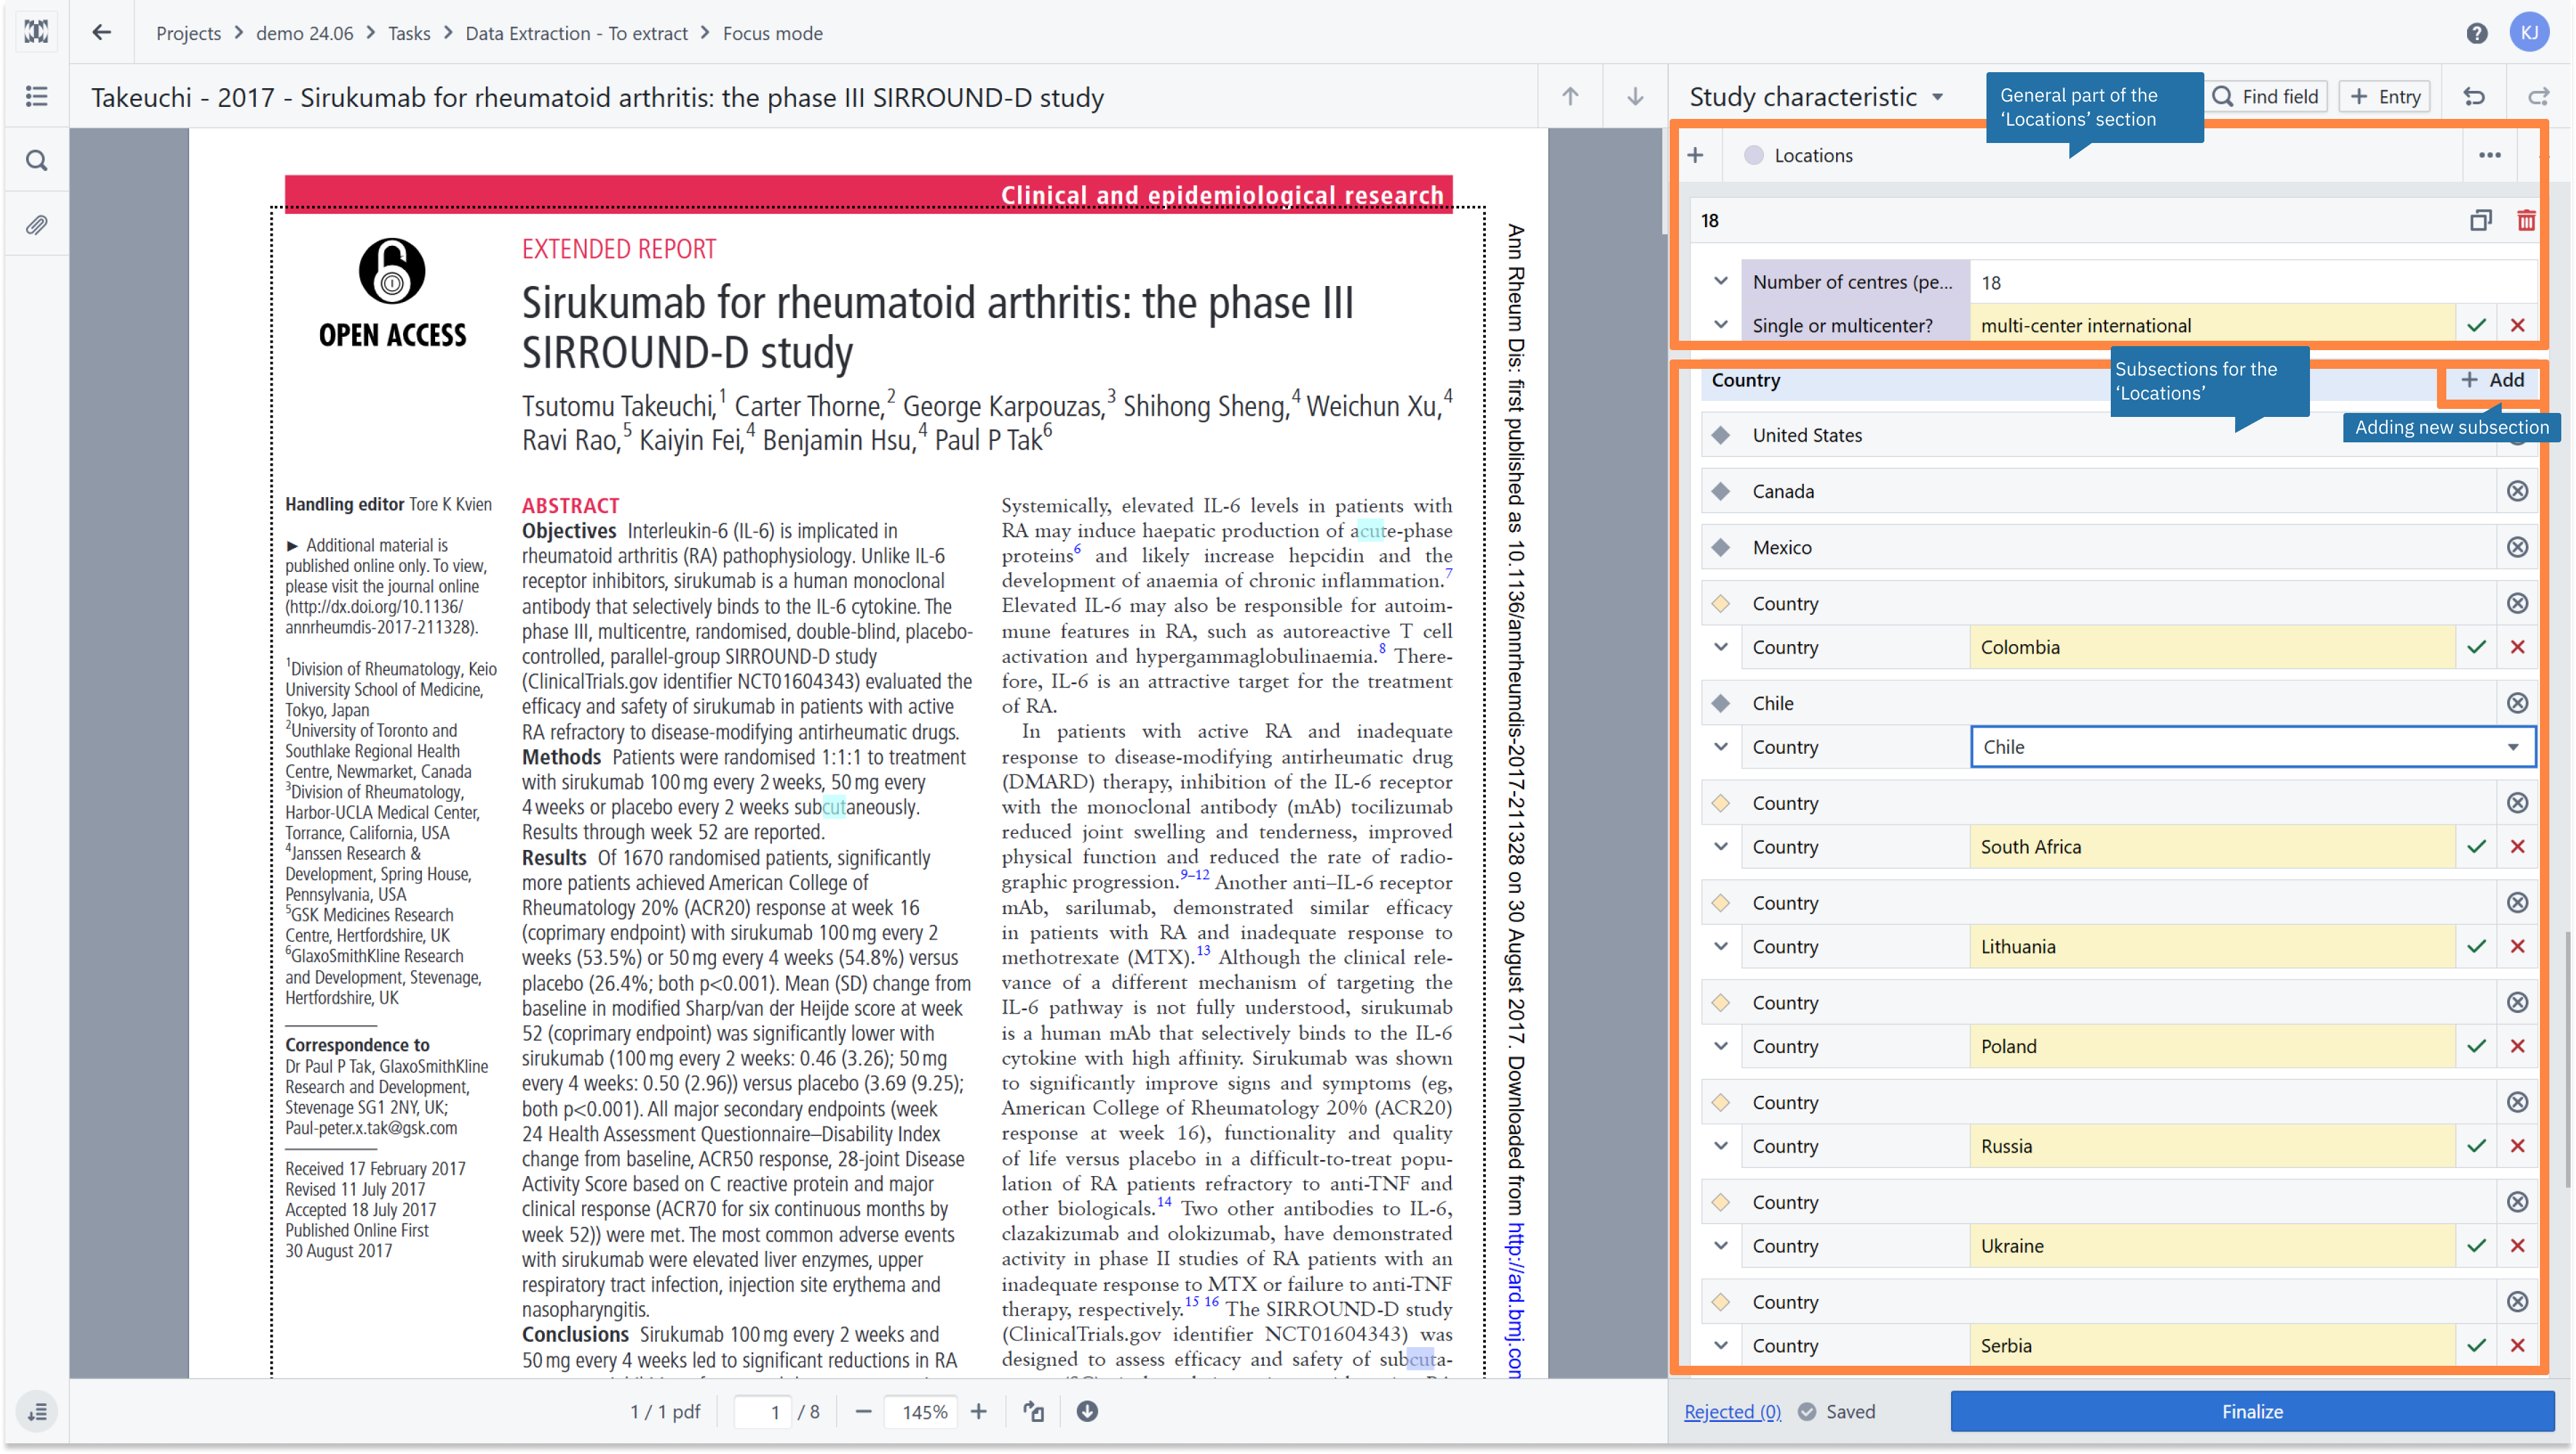This screenshot has width=2576, height=1454.
Task: Expand the South Africa field chevron
Action: pyautogui.click(x=1720, y=846)
